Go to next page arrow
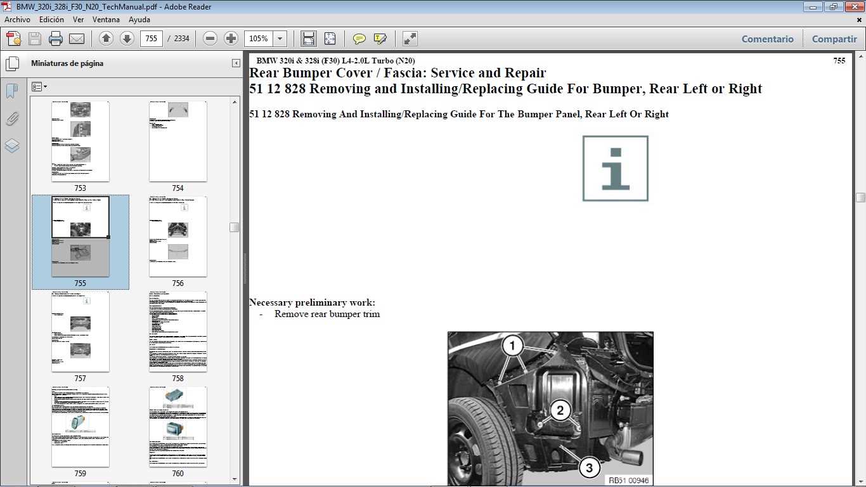The width and height of the screenshot is (866, 487). click(127, 39)
